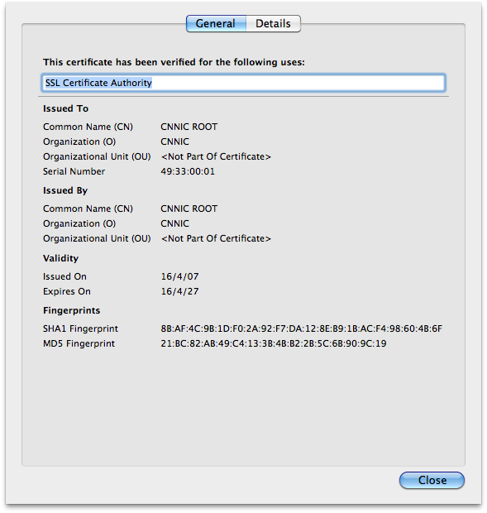Click the issued on date 16/4/07
Screen dimensions: 487x513
pyautogui.click(x=179, y=276)
